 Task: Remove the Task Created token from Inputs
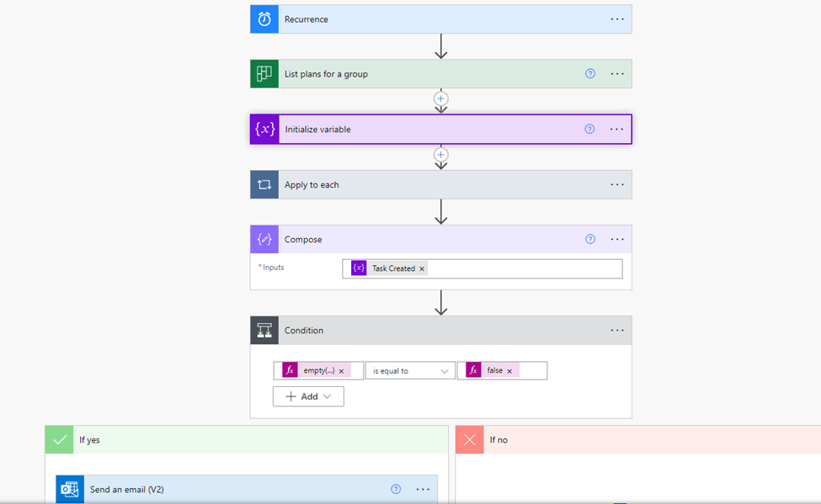[422, 268]
